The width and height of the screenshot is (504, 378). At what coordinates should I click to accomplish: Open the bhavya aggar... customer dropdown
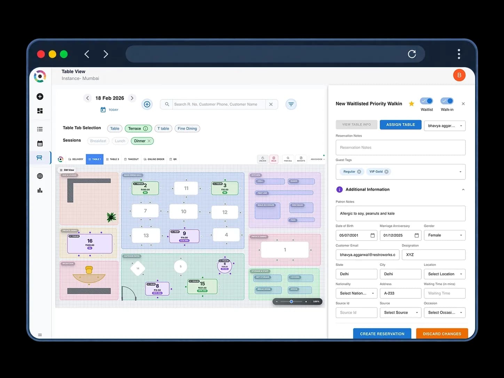pyautogui.click(x=444, y=126)
